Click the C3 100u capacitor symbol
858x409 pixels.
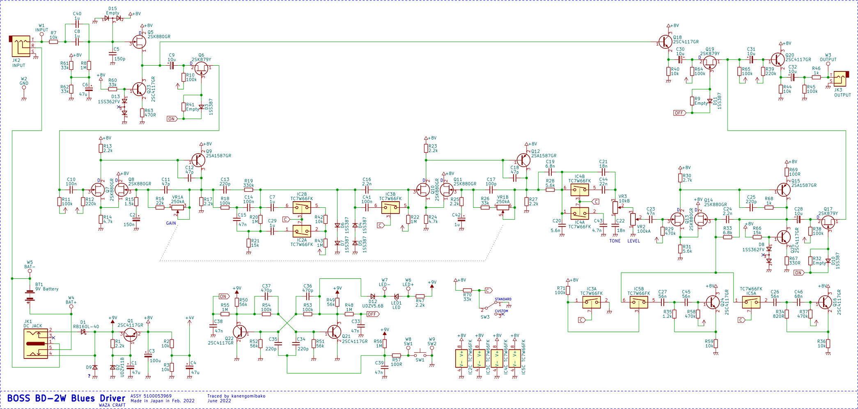coord(148,355)
